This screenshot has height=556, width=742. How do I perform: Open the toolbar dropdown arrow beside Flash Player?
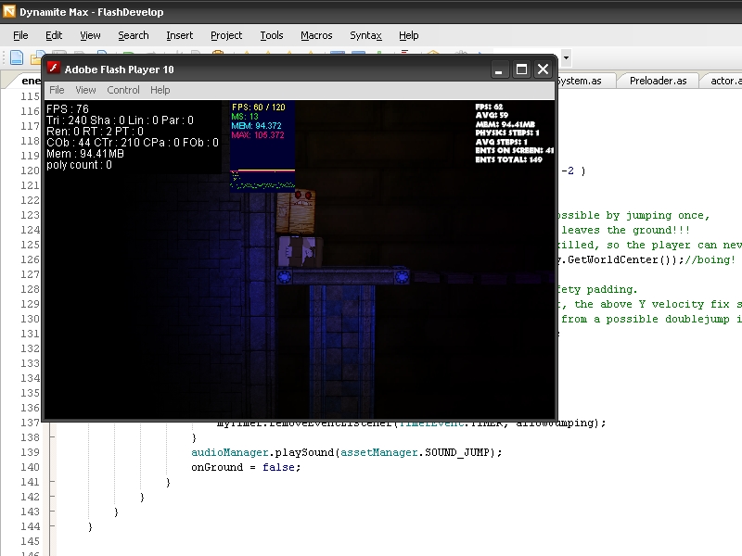(566, 58)
